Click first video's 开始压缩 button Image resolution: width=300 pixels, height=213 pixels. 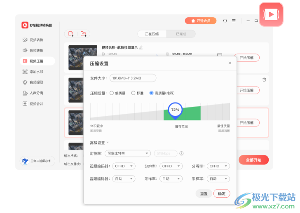pyautogui.click(x=246, y=58)
